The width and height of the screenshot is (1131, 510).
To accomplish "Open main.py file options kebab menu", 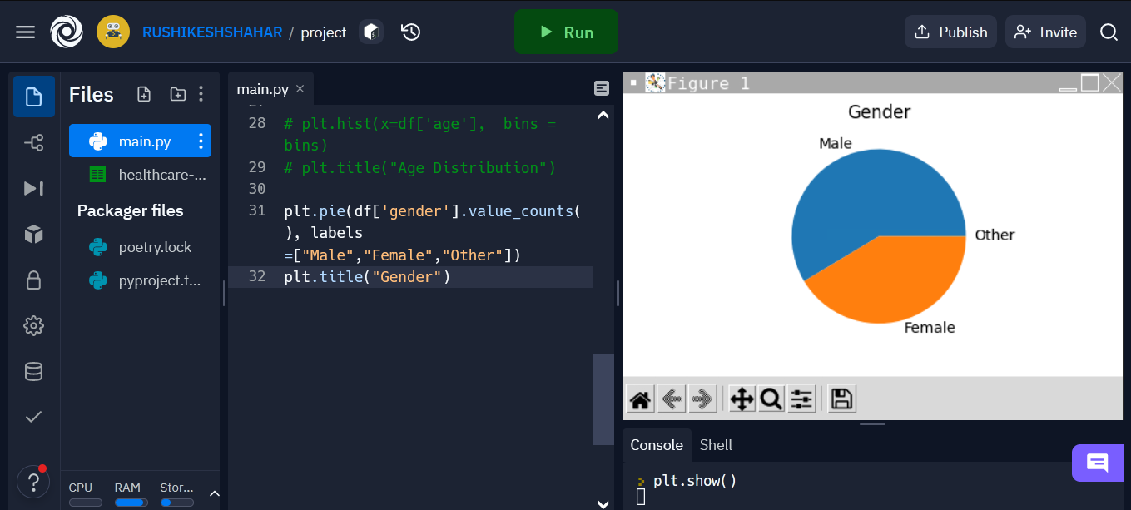I will 201,141.
